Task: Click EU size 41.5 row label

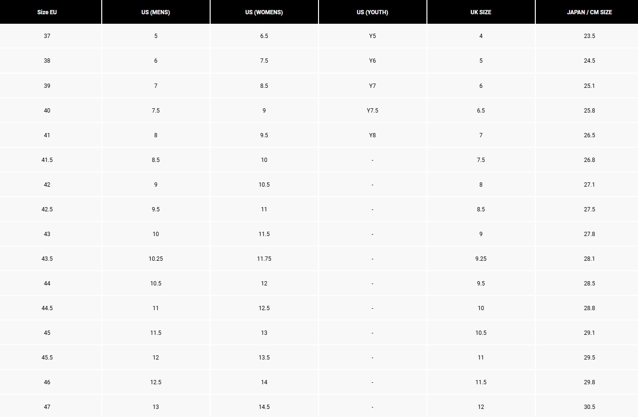Action: (x=47, y=160)
